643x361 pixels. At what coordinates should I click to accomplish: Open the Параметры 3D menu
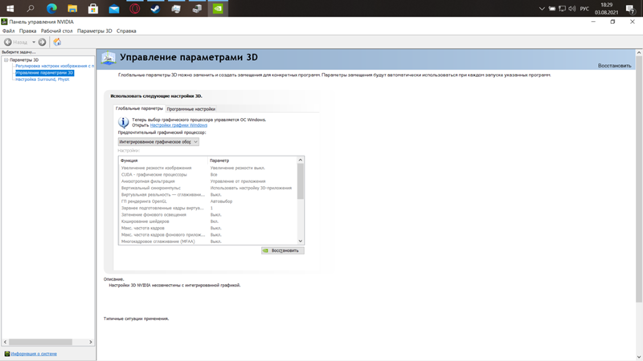tap(94, 30)
